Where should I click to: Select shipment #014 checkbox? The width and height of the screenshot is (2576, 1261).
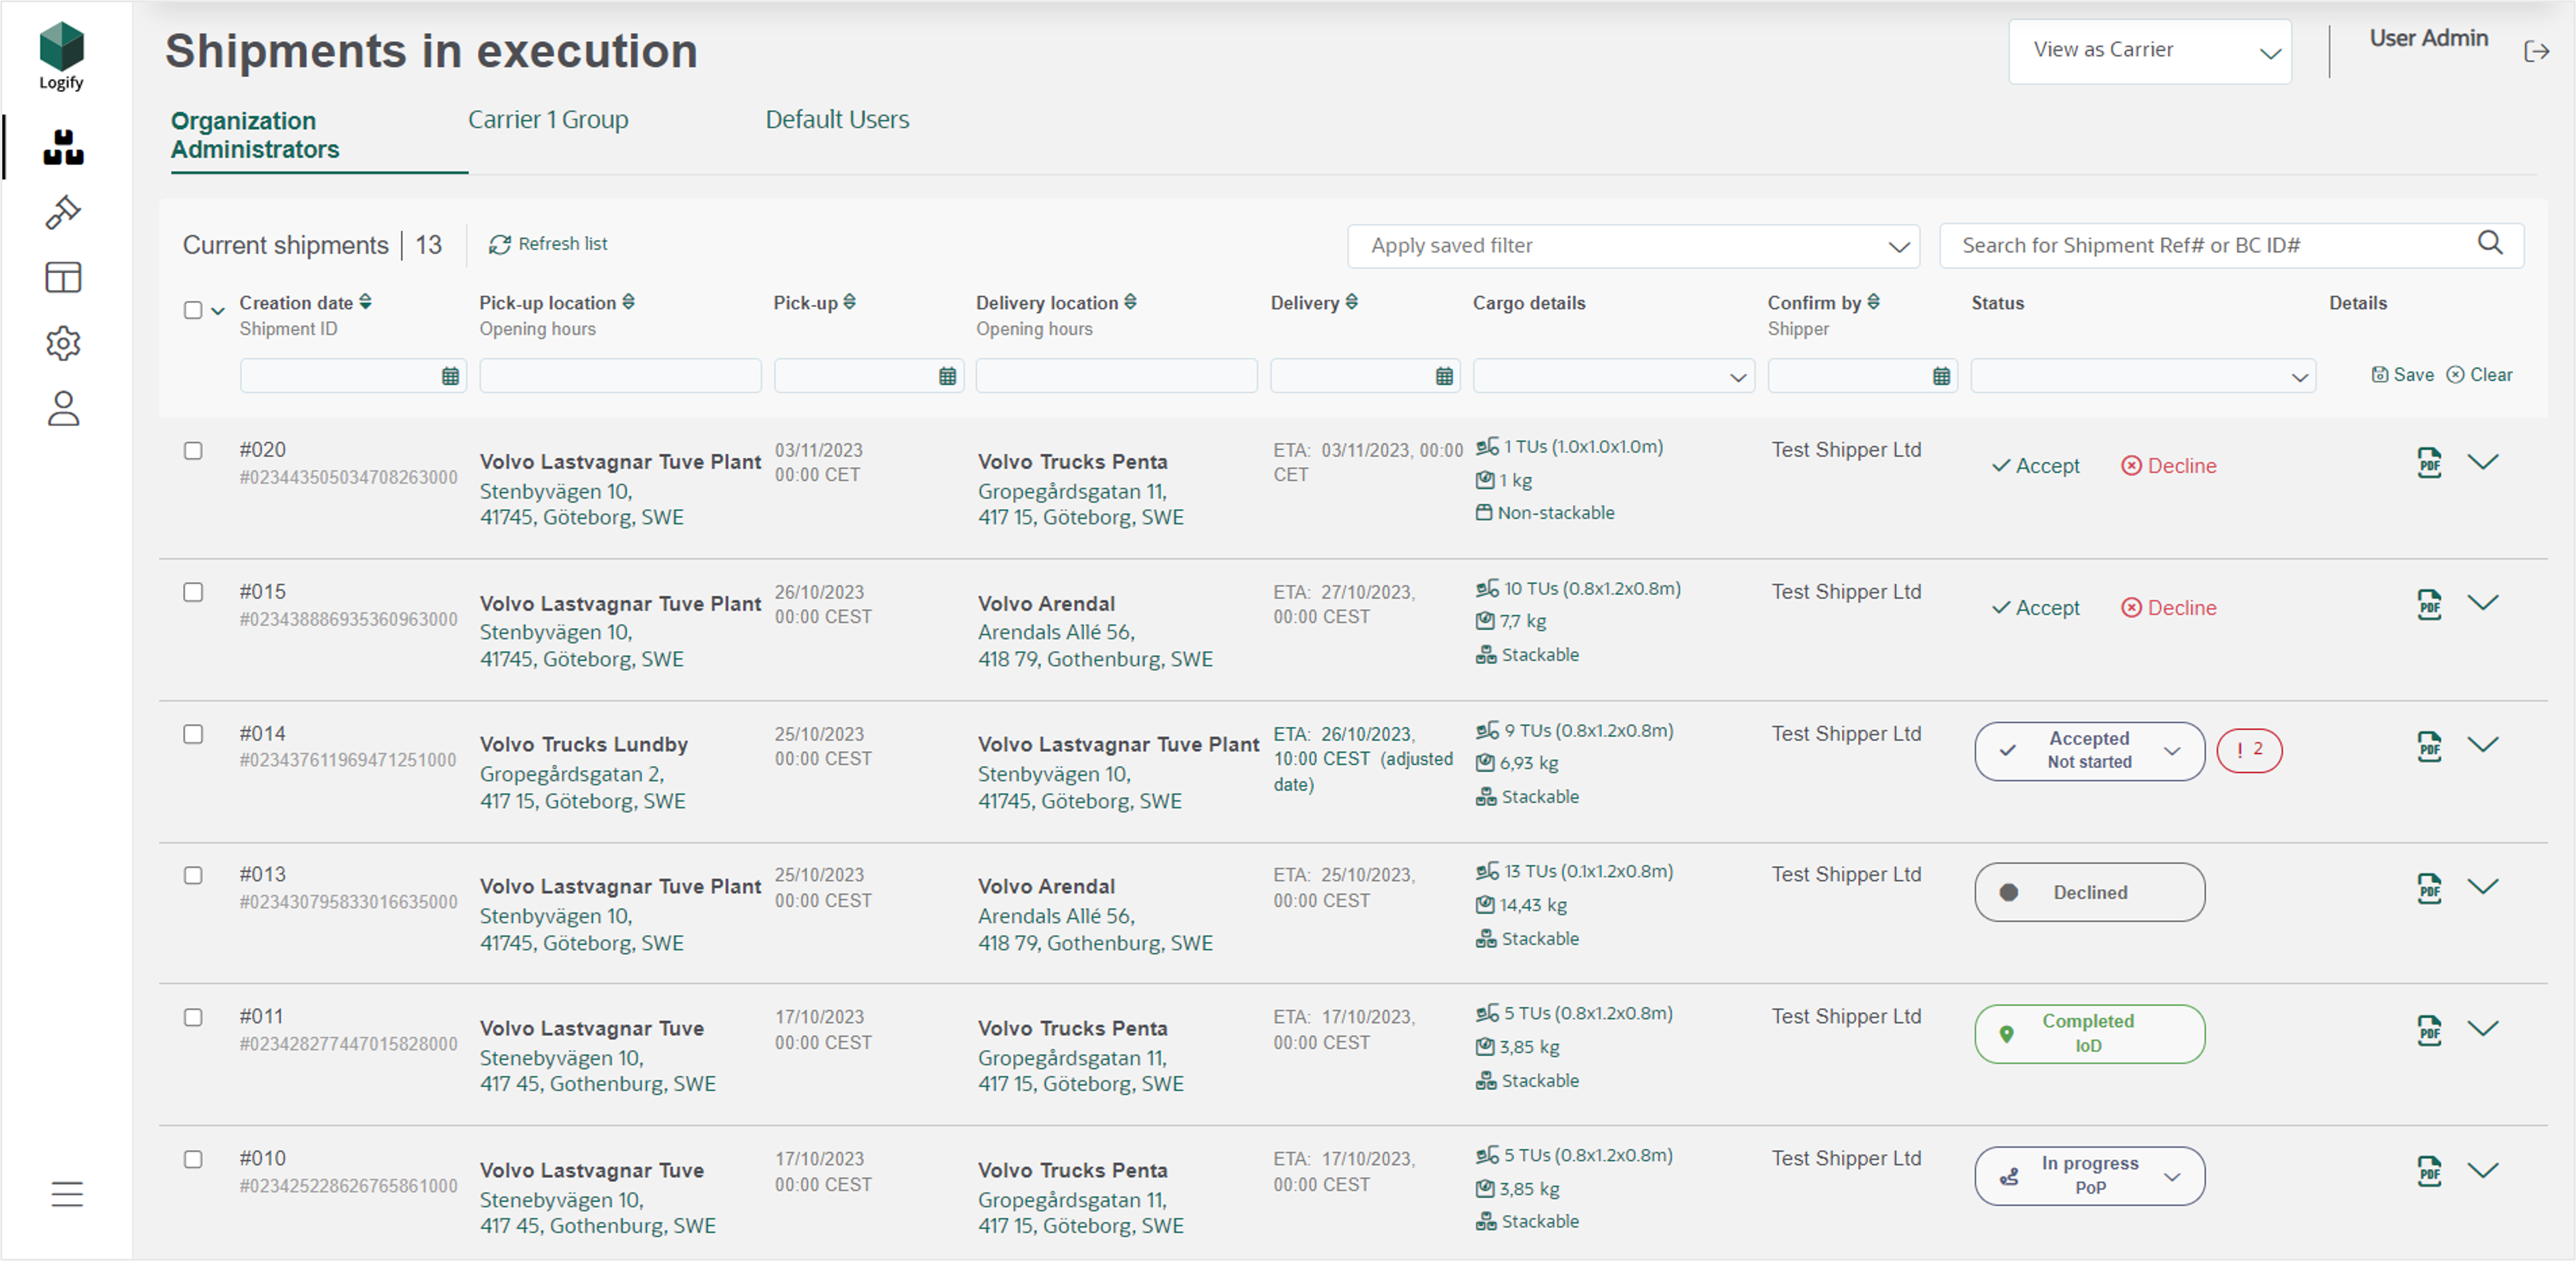point(193,734)
